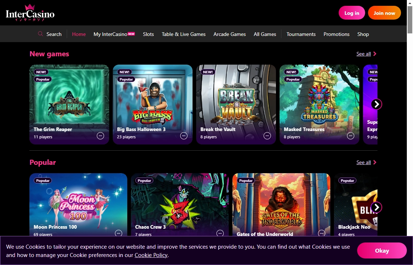Click '23 players' under Big Bass Halloween 3
Viewport: 413px width, 265px height.
click(x=126, y=137)
